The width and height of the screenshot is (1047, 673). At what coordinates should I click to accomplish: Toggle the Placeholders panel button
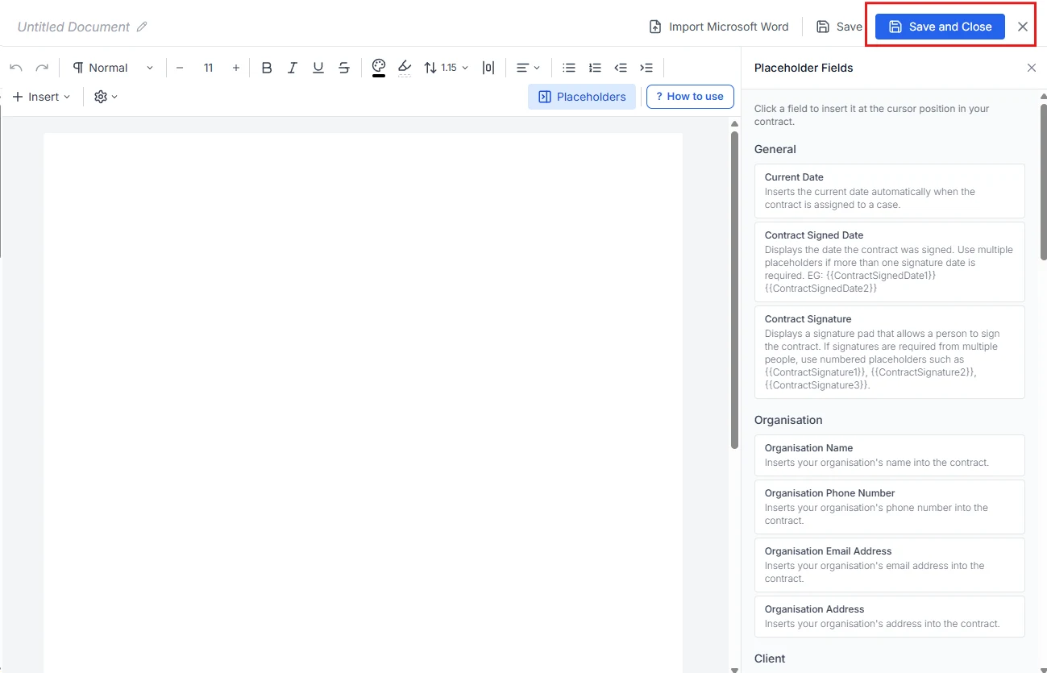pos(582,97)
